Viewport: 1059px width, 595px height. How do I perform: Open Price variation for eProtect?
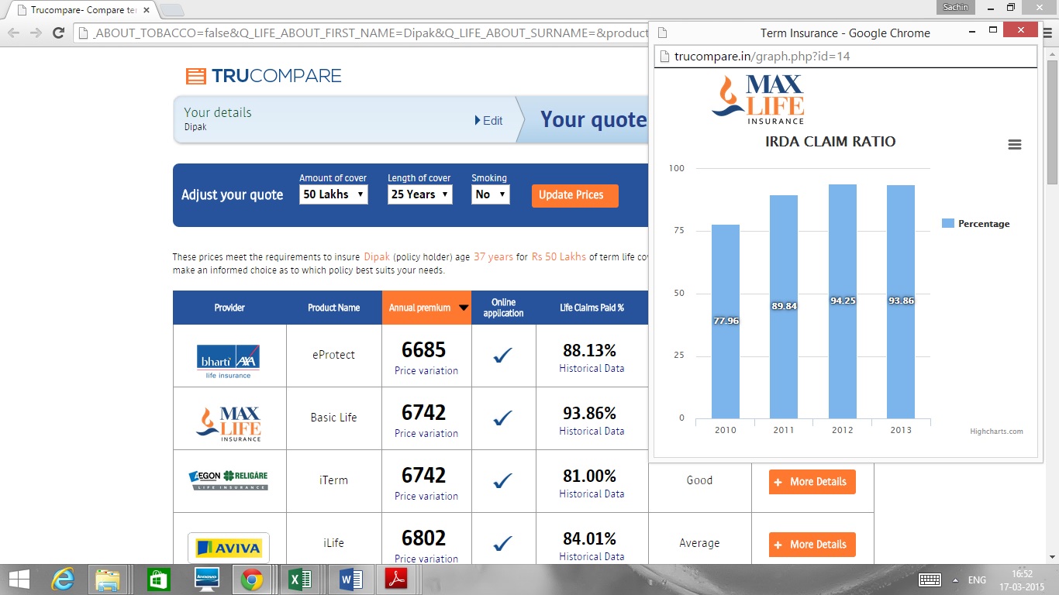click(x=426, y=370)
